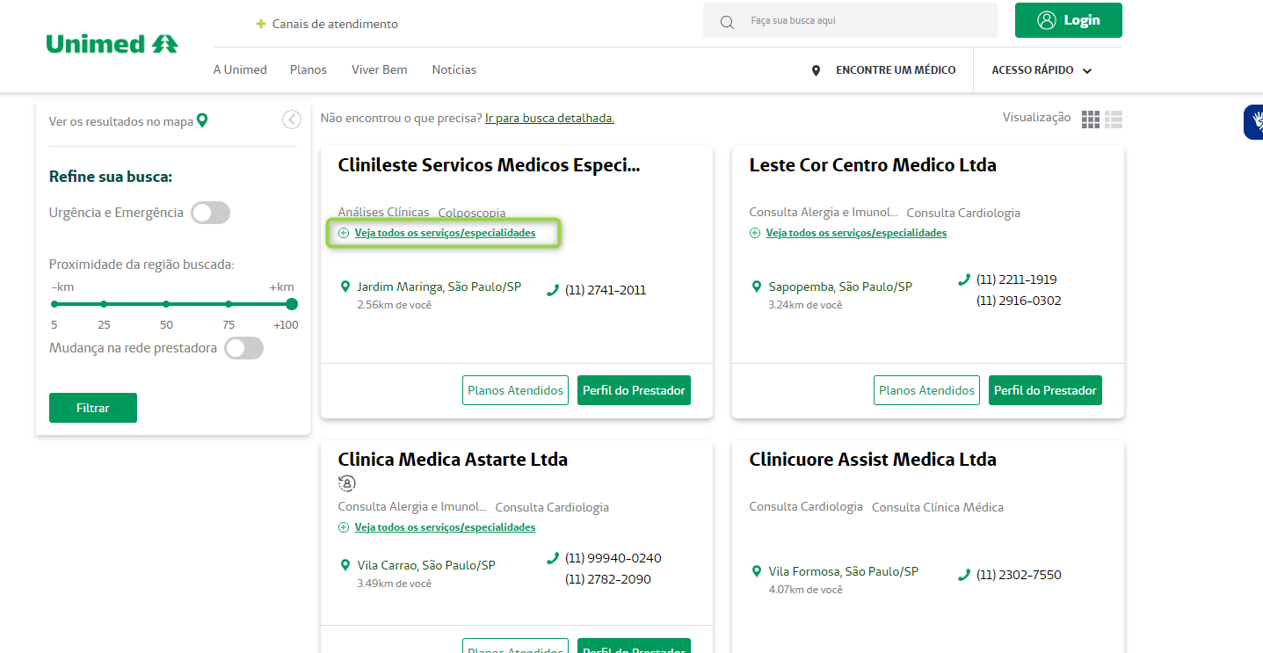The height and width of the screenshot is (653, 1263).
Task: Set proximity slider to 25 km
Action: pyautogui.click(x=104, y=304)
